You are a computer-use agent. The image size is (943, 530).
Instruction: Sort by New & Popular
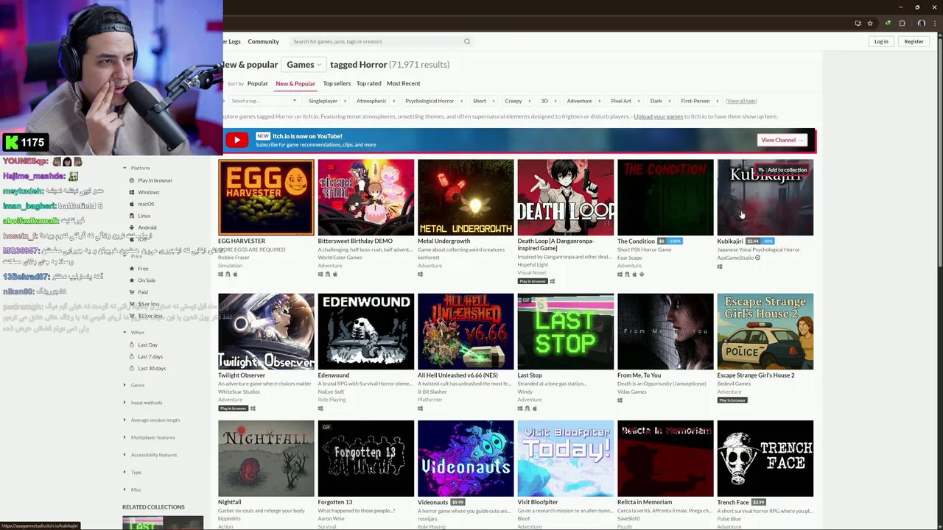tap(295, 84)
